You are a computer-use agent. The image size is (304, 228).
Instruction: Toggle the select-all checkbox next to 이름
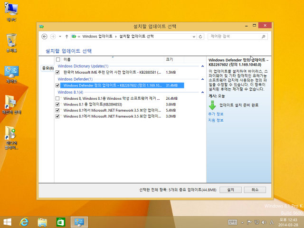click(x=58, y=59)
